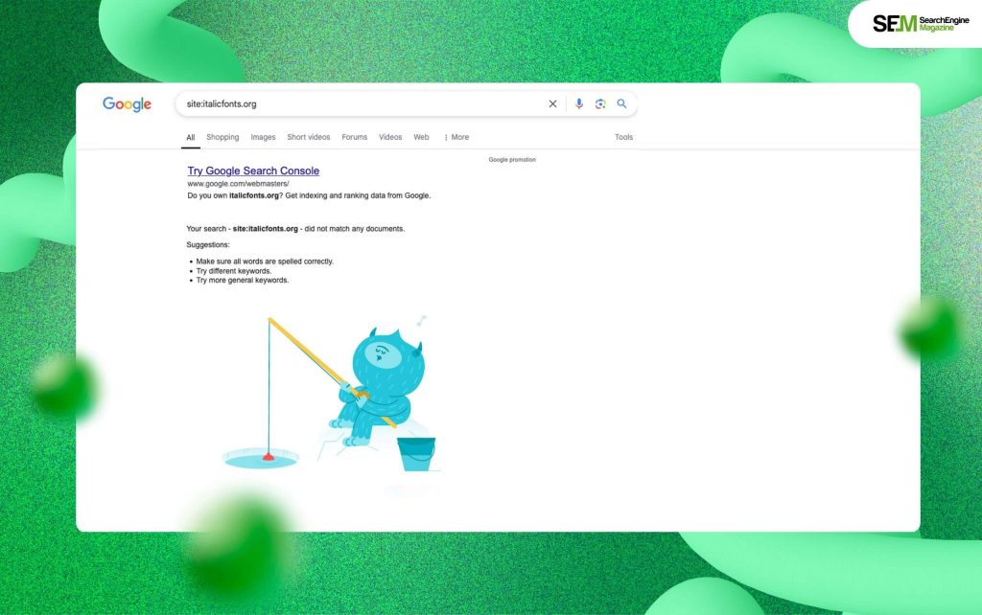Clear the search box with X icon

pos(552,103)
